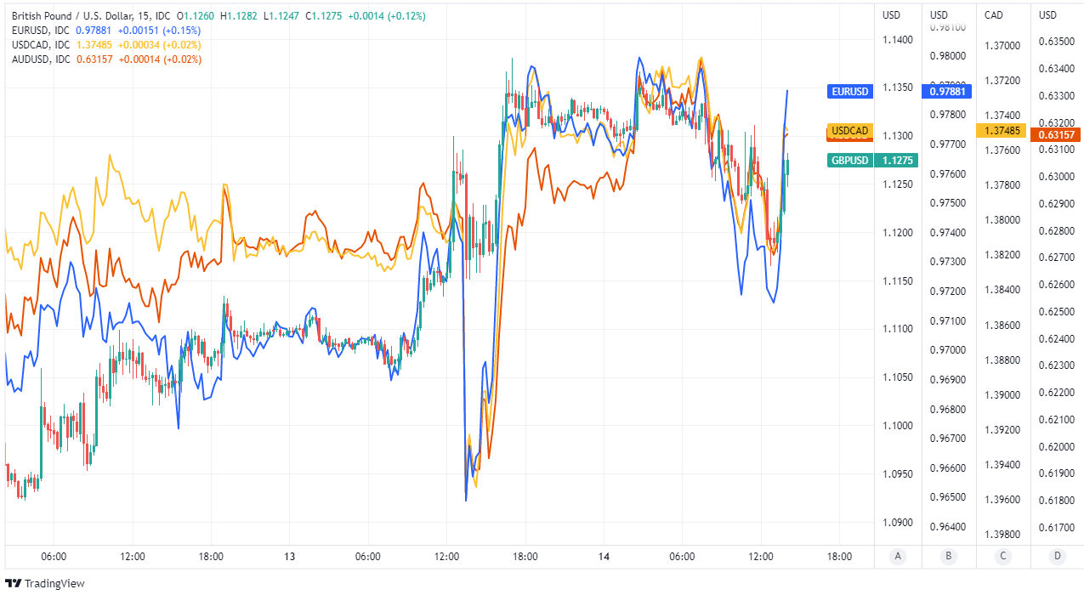Click the 1.39800 level on CAD axis

pyautogui.click(x=1002, y=534)
